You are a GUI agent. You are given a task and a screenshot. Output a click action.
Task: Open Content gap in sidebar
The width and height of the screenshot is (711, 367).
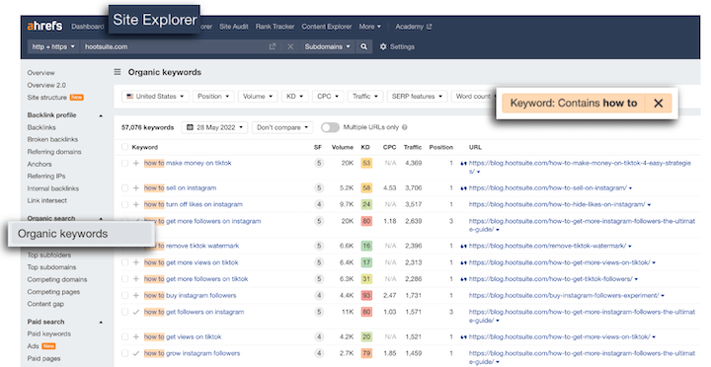tap(45, 304)
